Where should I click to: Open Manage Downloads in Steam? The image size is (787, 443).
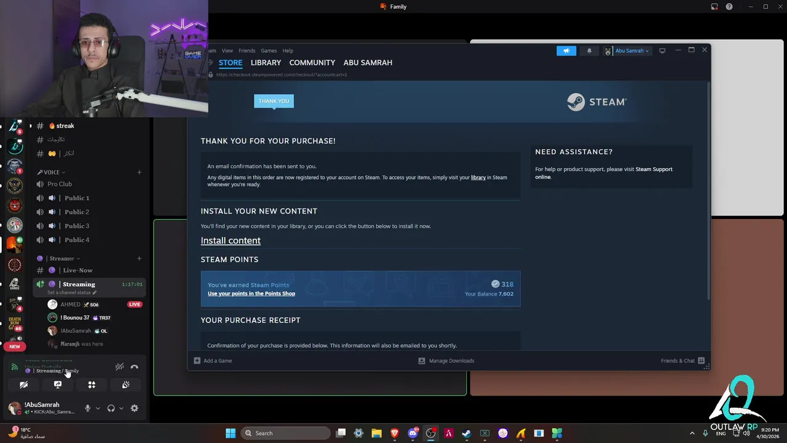(x=446, y=361)
